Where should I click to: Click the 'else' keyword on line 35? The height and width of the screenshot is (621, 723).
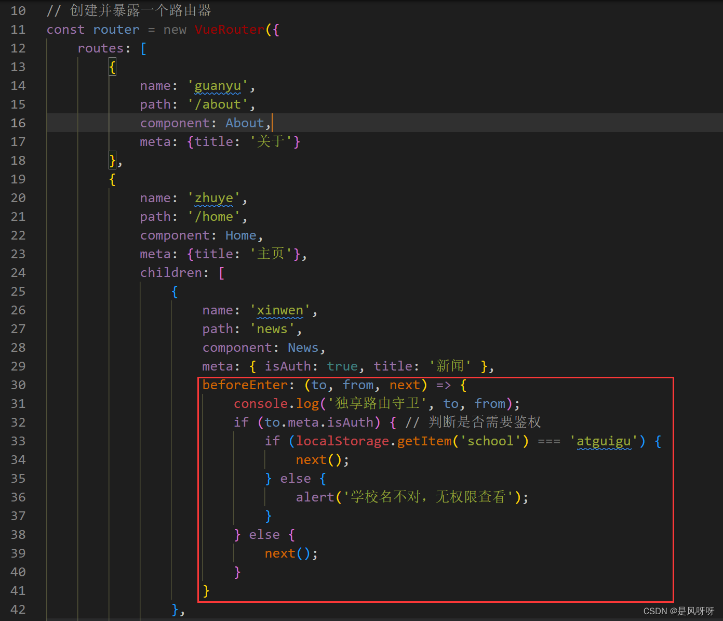pyautogui.click(x=296, y=479)
